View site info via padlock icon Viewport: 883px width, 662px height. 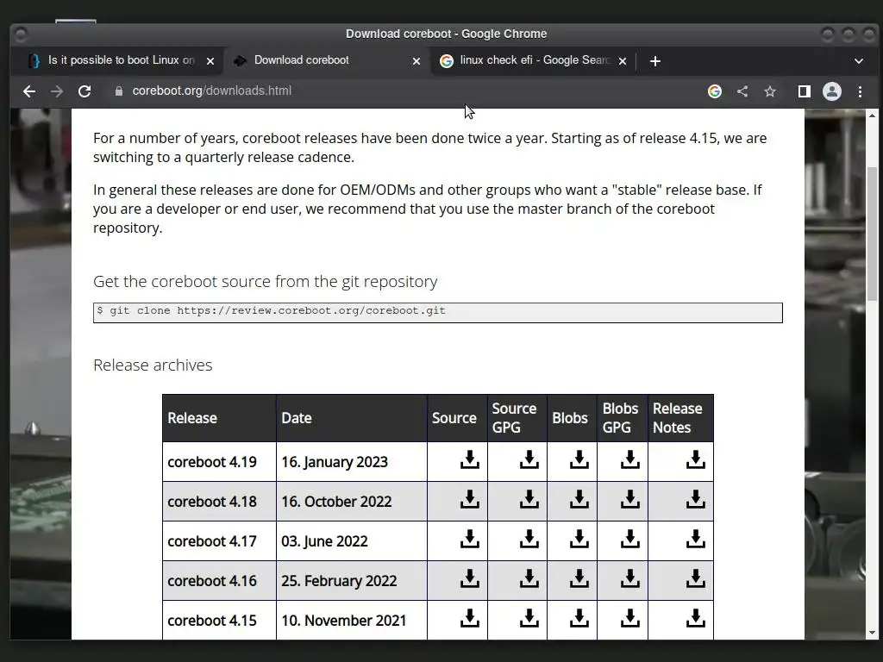point(119,91)
